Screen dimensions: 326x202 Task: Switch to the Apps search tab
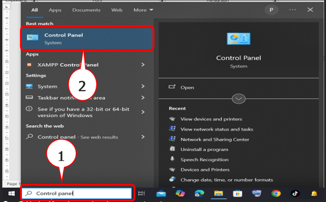[x=55, y=10]
